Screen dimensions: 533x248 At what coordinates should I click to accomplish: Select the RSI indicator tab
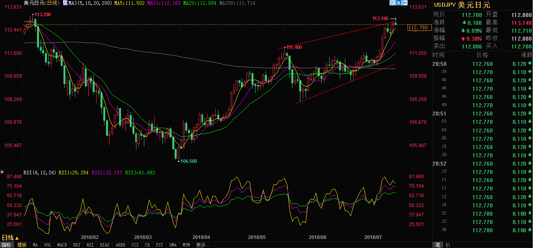click(x=90, y=245)
